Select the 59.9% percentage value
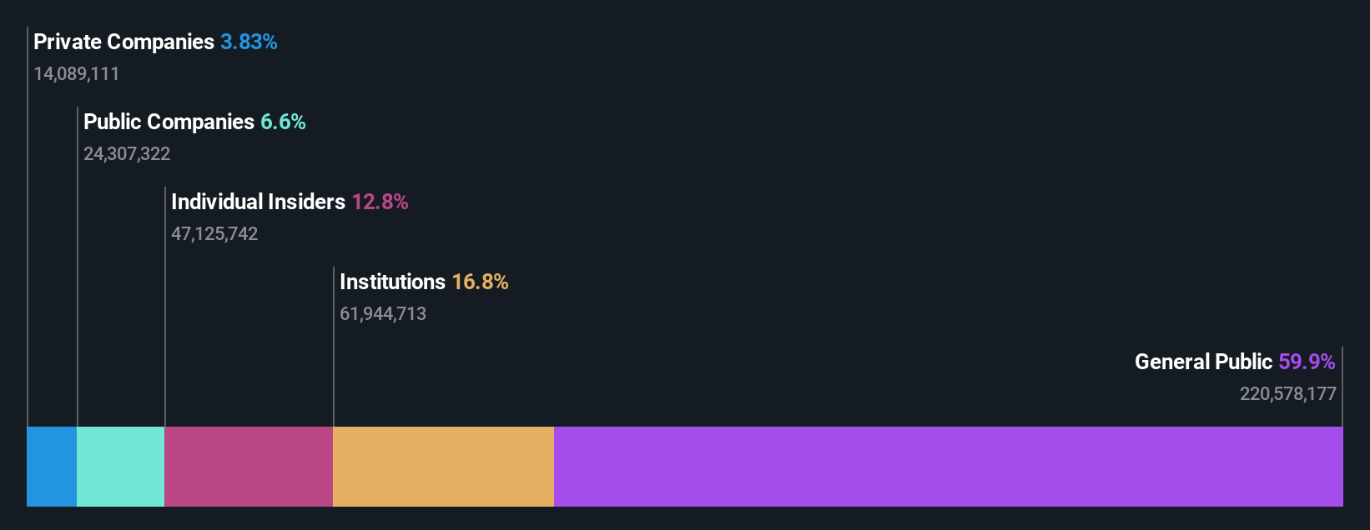This screenshot has width=1370, height=530. [1307, 362]
